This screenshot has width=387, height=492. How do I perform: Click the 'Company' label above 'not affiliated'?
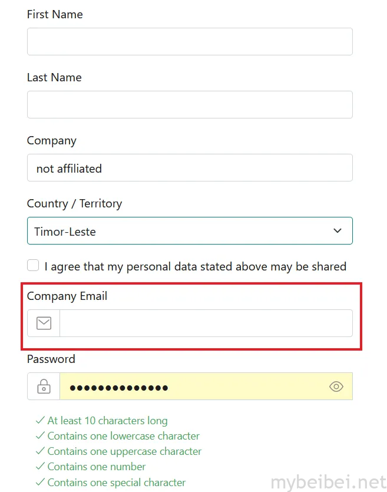52,140
